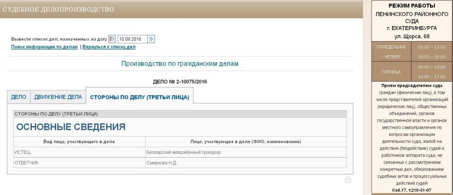Click 'Вид лица, участвующего в деле' column header
This screenshot has width=453, height=195.
tap(80, 141)
